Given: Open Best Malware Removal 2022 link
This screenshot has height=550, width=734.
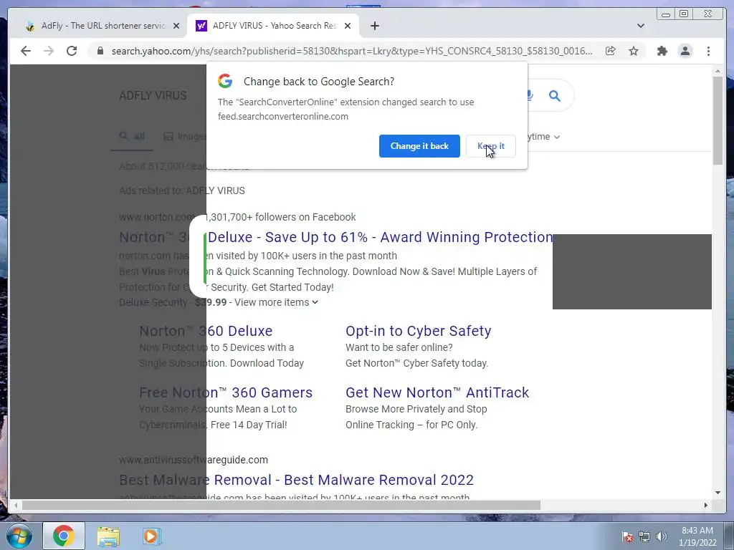Looking at the screenshot, I should pos(296,480).
